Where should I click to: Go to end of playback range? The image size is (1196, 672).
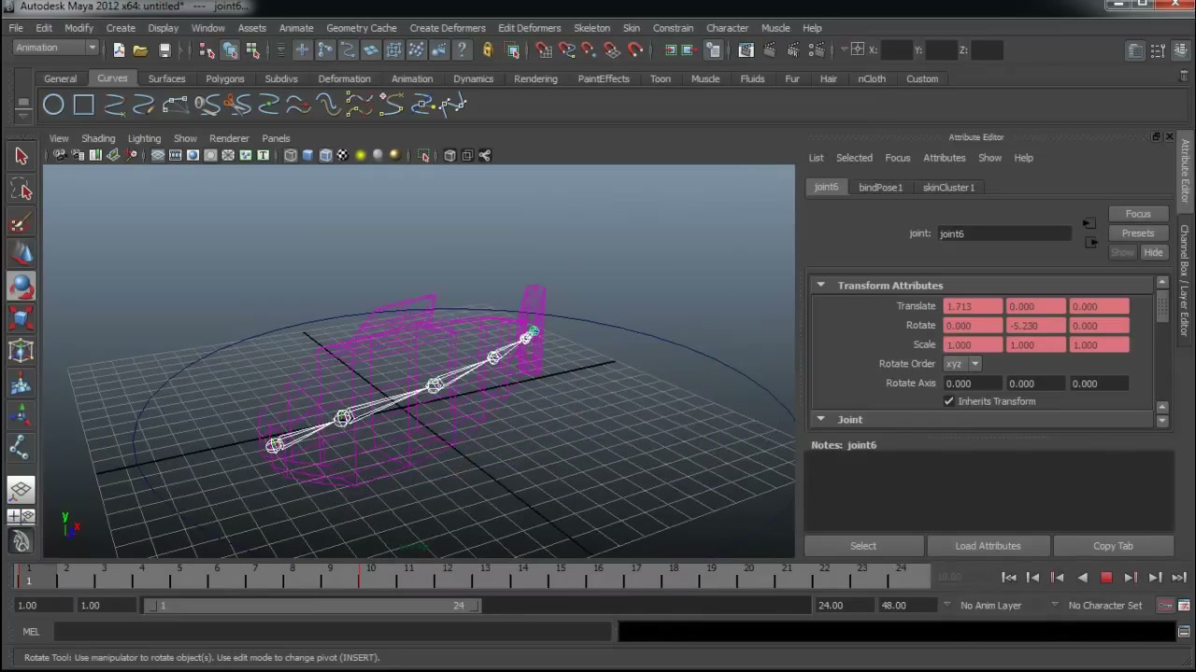point(1179,578)
